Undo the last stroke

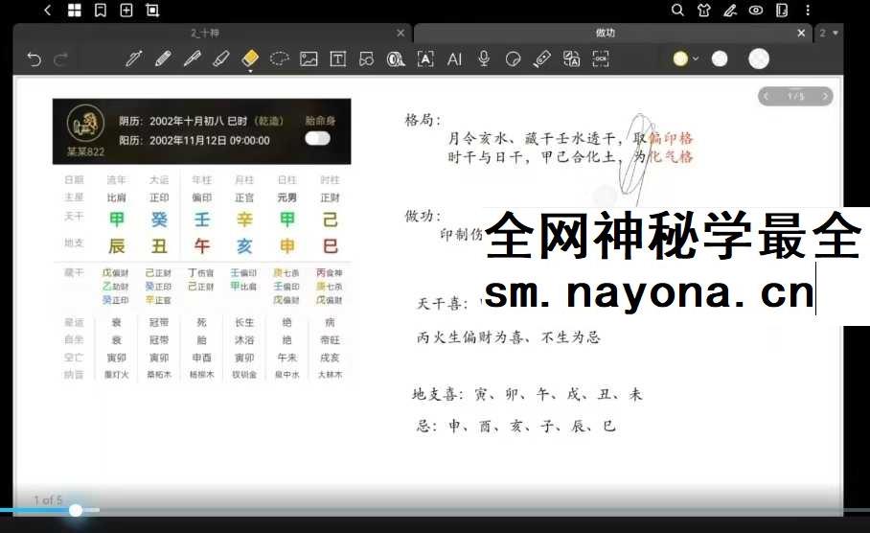pos(34,58)
